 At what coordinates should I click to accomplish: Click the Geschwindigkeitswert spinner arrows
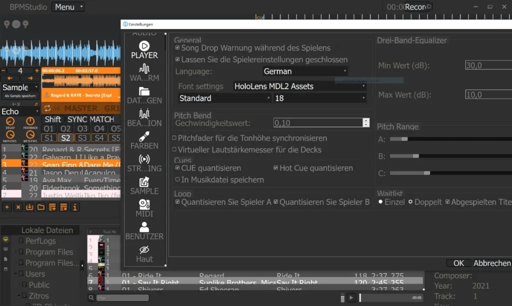pyautogui.click(x=366, y=123)
